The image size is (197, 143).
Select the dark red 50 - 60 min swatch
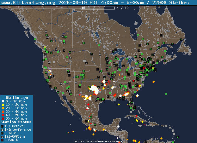3,118
